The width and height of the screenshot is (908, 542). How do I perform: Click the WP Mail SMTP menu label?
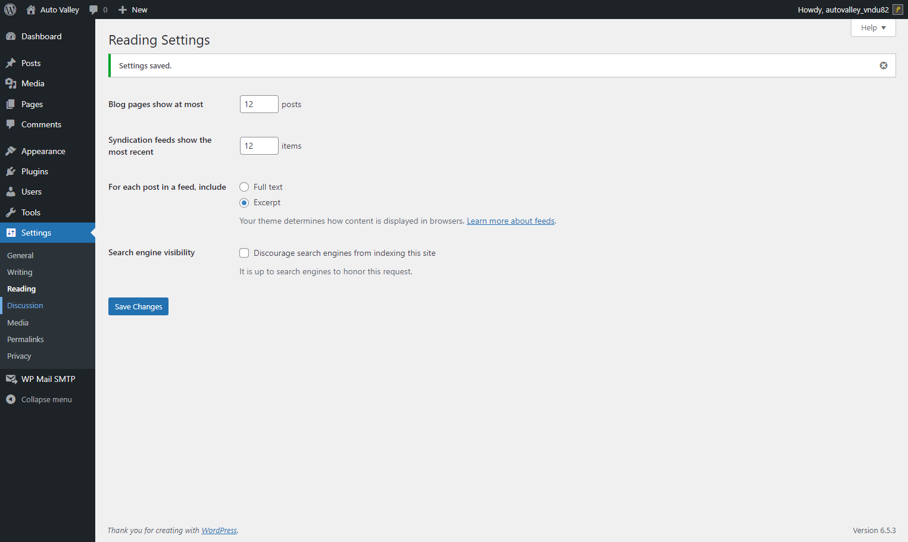coord(48,379)
